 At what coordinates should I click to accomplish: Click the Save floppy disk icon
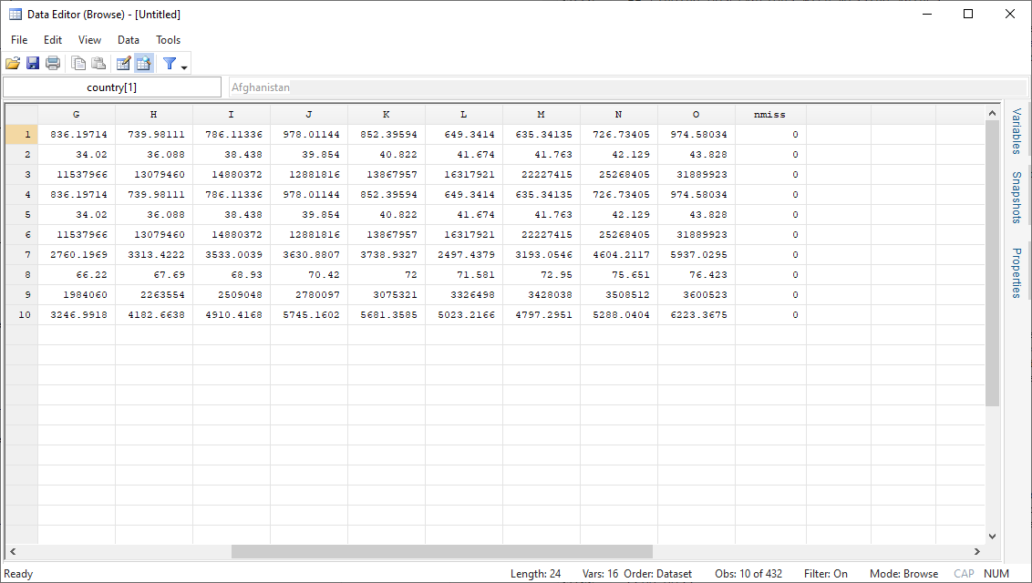[x=33, y=63]
